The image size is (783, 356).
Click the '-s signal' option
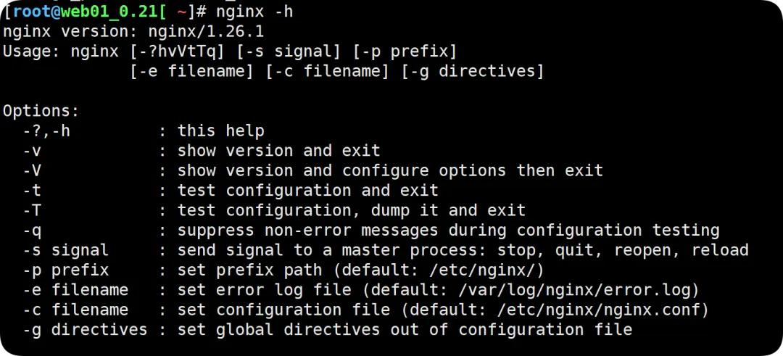[x=65, y=250]
